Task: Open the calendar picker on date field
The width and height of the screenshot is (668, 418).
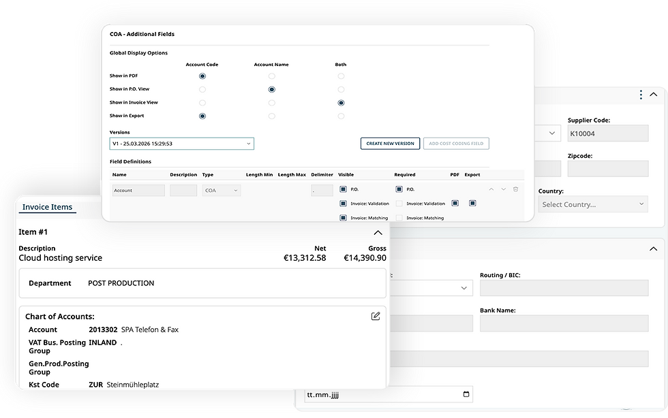Action: coord(466,394)
